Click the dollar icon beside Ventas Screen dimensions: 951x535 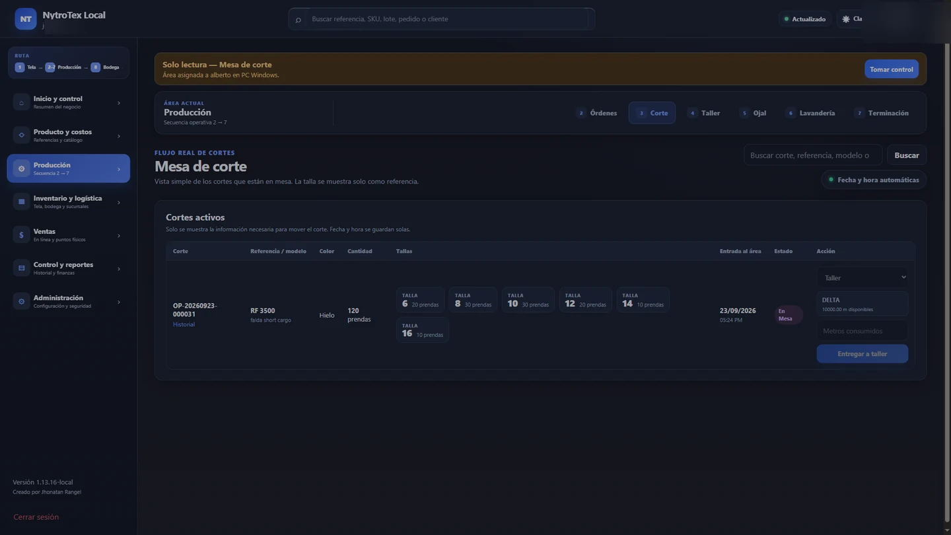pyautogui.click(x=21, y=235)
